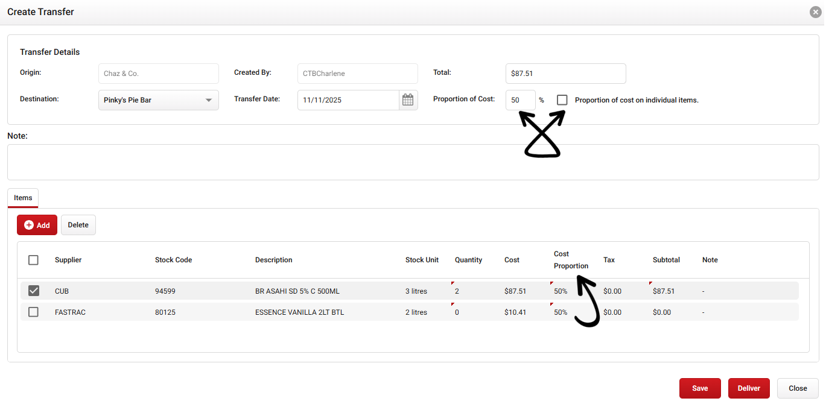Click the Add button with plus icon
This screenshot has width=826, height=404.
pyautogui.click(x=37, y=225)
